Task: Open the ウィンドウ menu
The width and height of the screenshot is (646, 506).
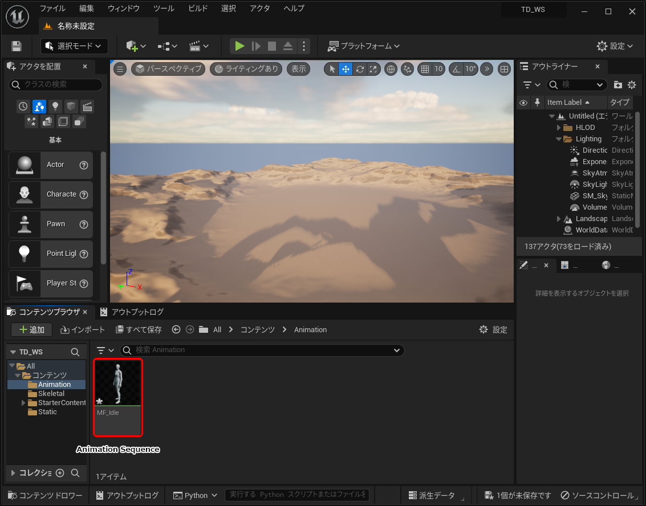Action: click(123, 9)
